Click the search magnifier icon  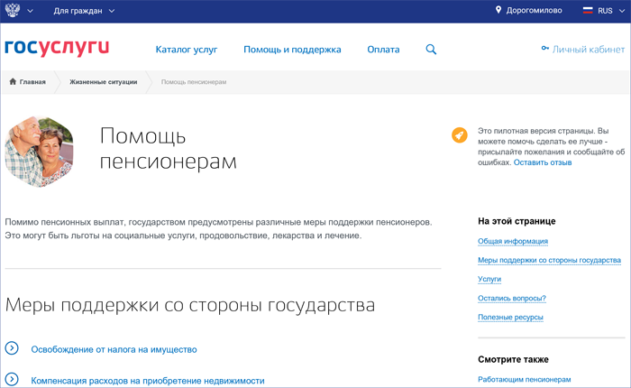click(431, 50)
